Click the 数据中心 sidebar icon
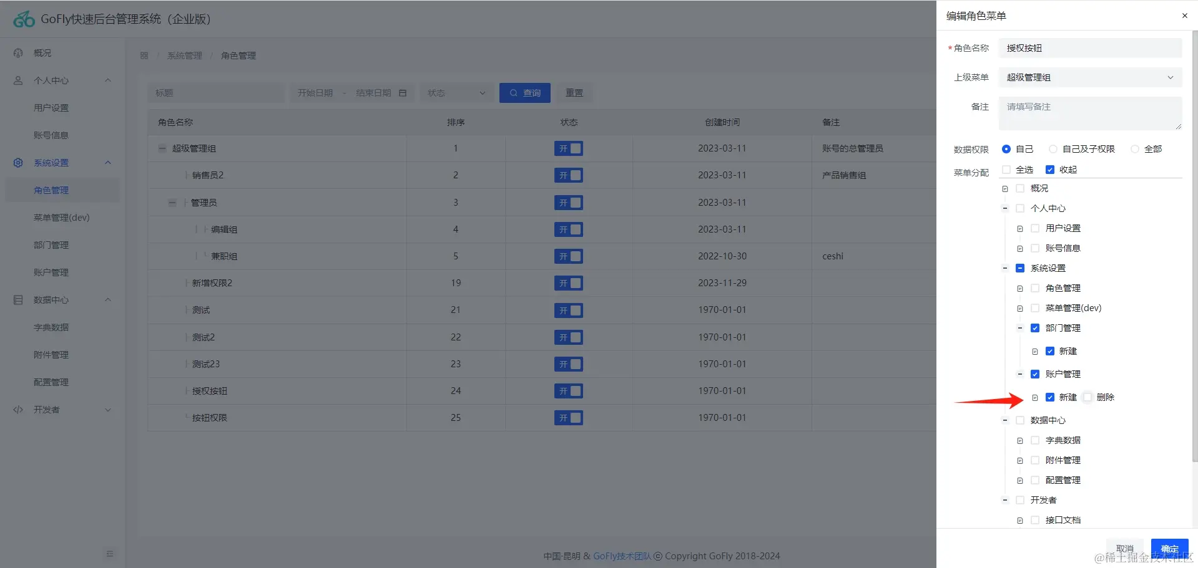The height and width of the screenshot is (568, 1198). pos(18,300)
